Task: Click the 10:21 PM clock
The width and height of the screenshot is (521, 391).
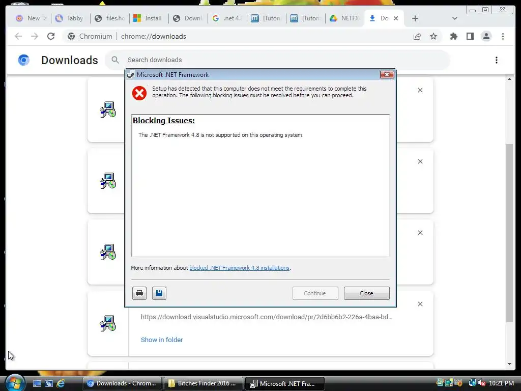Action: pos(501,383)
